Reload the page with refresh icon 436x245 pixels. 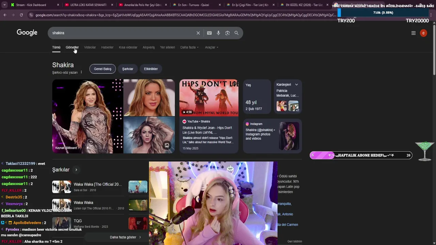pos(21,15)
